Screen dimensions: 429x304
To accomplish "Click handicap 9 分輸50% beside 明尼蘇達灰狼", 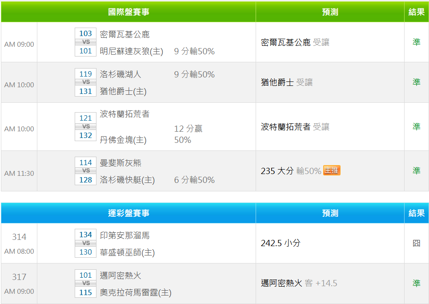I will 194,51.
